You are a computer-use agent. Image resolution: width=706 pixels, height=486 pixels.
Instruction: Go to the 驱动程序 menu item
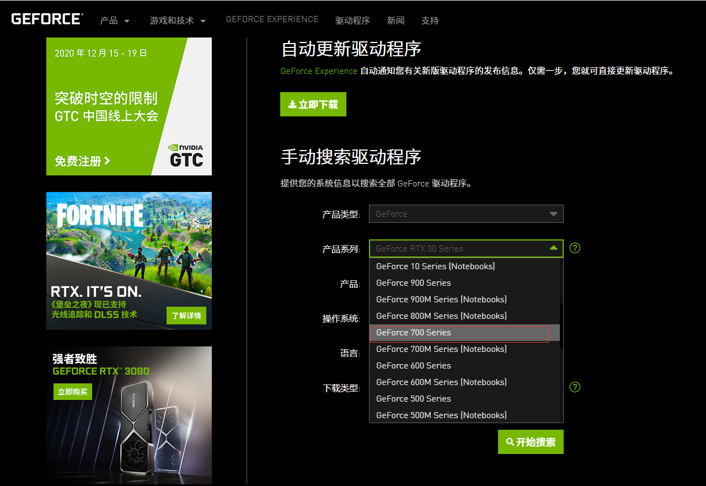coord(352,21)
